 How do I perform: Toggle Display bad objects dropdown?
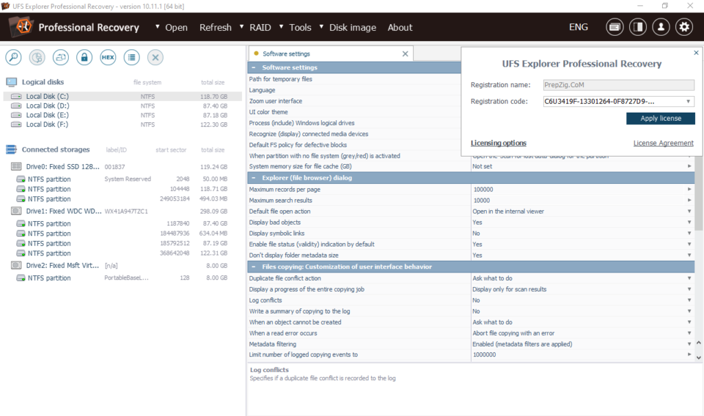tap(689, 222)
